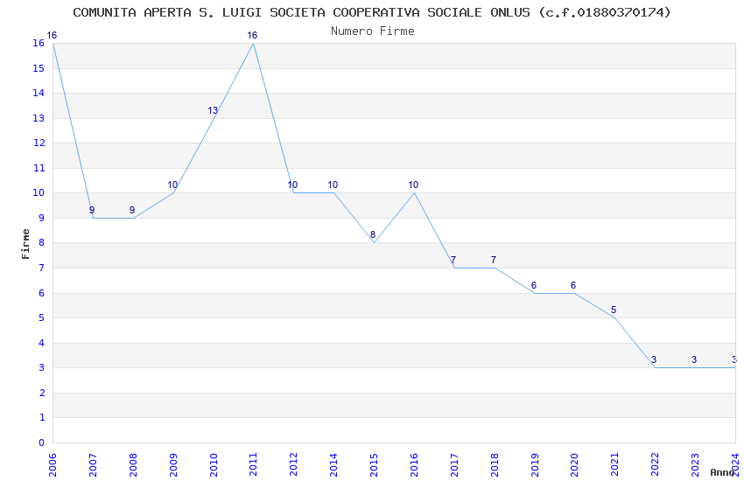The image size is (744, 481).
Task: Click the data value 8 on the 2015 point
Action: tap(373, 234)
